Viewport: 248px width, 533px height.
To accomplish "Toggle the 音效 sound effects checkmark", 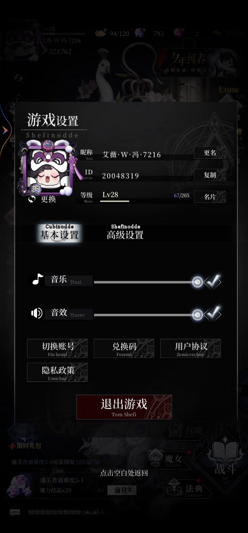I will (x=213, y=313).
